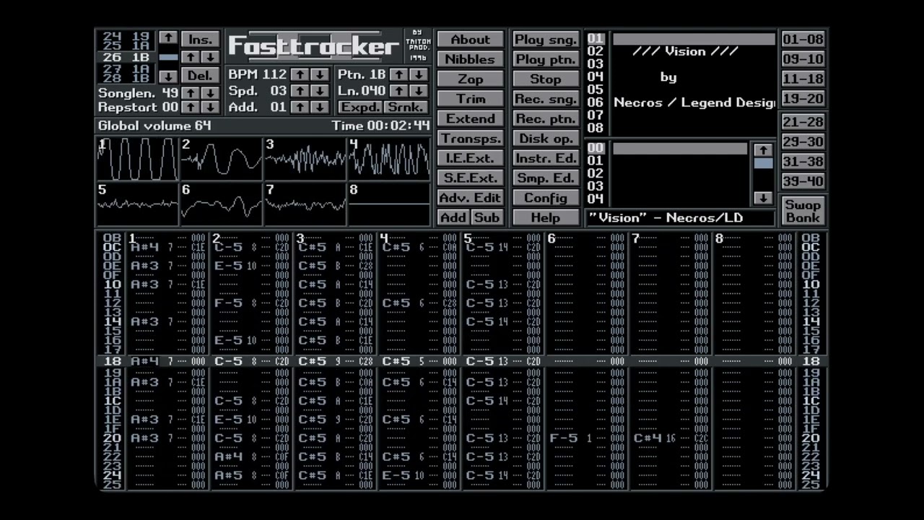This screenshot has width=924, height=520.
Task: Click the Sub button
Action: tap(487, 217)
